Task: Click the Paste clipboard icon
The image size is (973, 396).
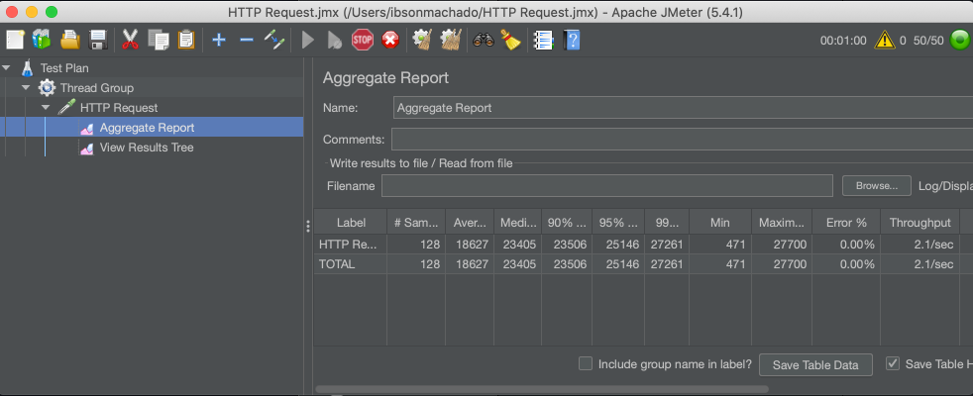Action: (x=186, y=41)
